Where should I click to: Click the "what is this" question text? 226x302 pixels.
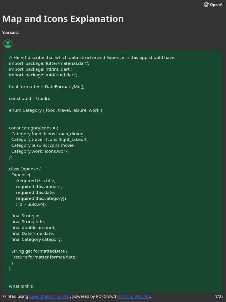tap(21, 286)
